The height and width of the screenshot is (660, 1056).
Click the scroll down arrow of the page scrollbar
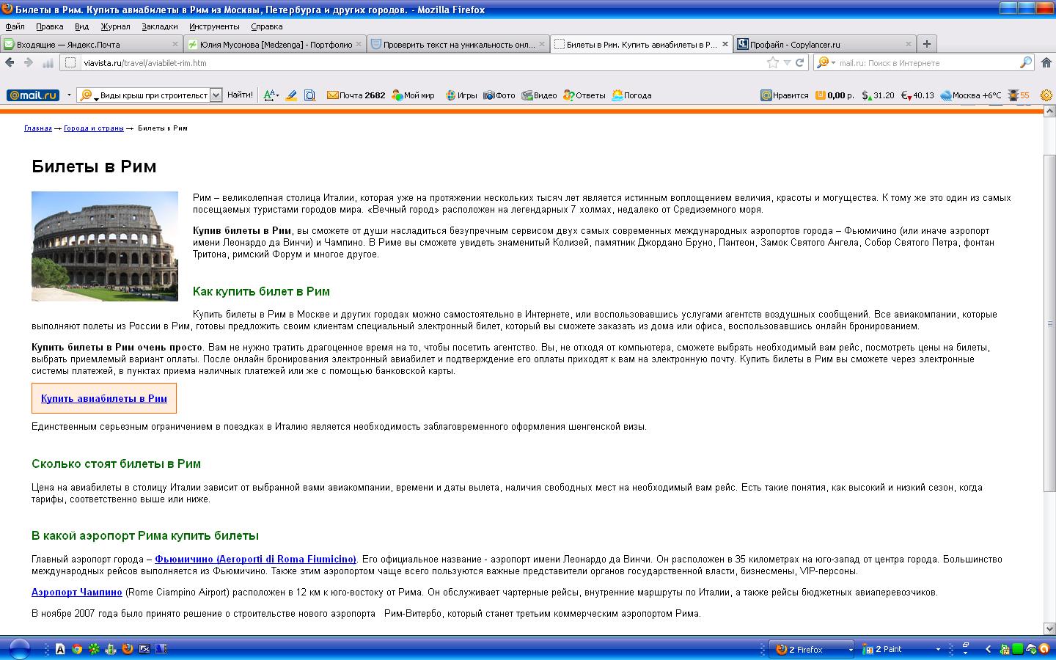click(1049, 628)
